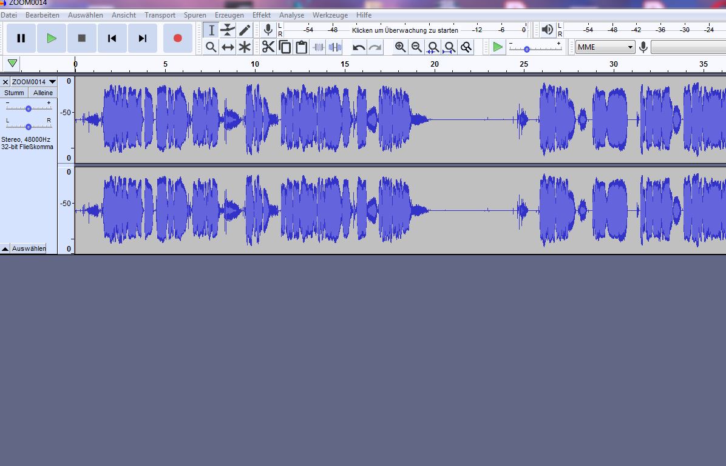The height and width of the screenshot is (466, 726).
Task: Select the Multi-tool asterisk icon
Action: coord(245,47)
